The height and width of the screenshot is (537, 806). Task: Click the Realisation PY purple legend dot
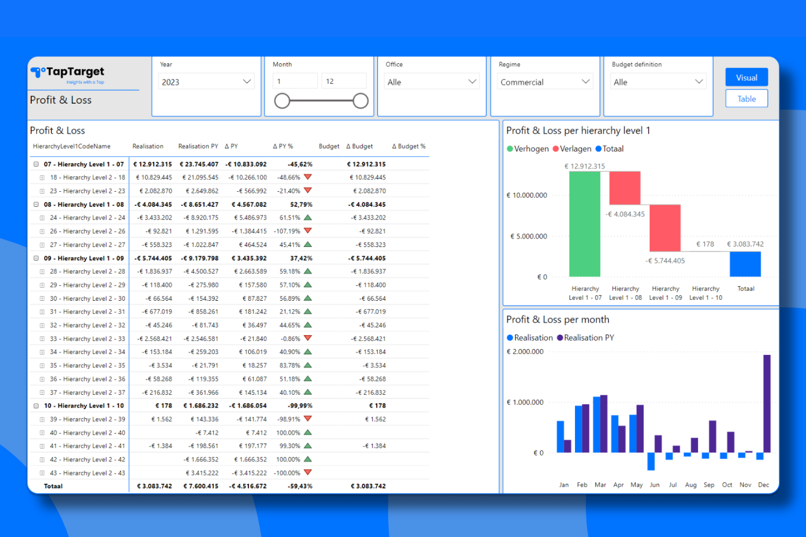click(560, 338)
